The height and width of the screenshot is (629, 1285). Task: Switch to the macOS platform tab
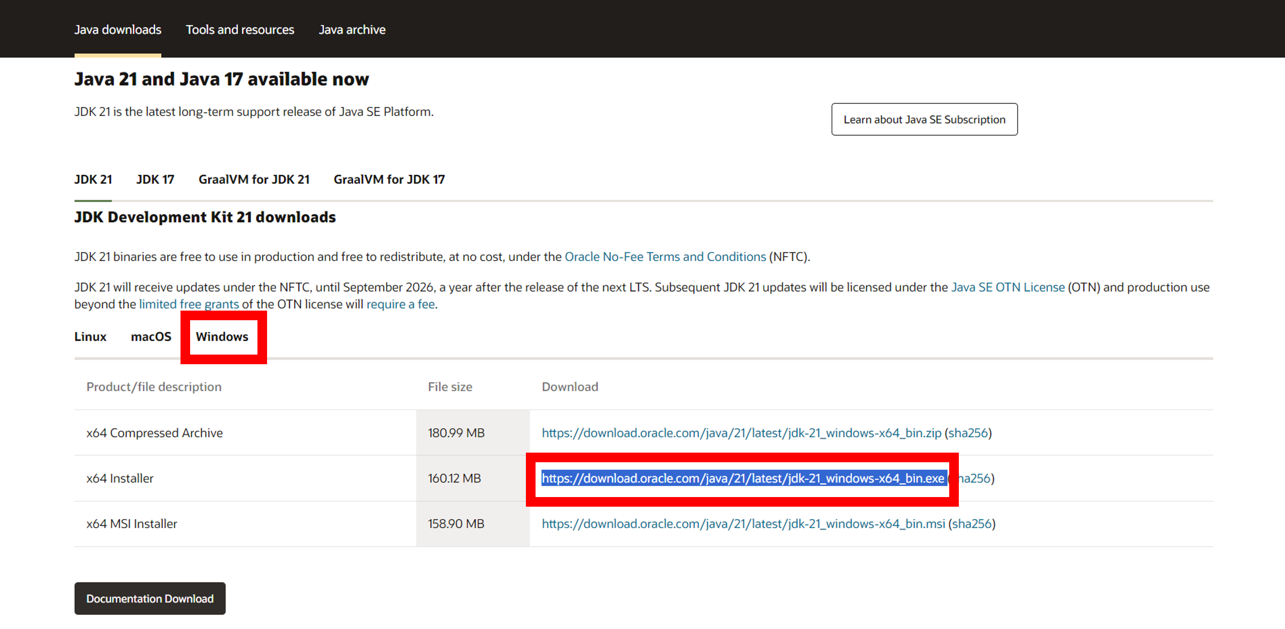point(151,337)
